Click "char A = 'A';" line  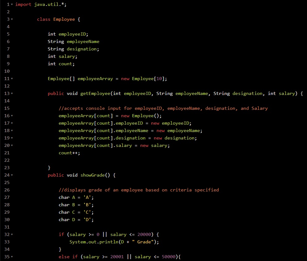pyautogui.click(x=76, y=198)
